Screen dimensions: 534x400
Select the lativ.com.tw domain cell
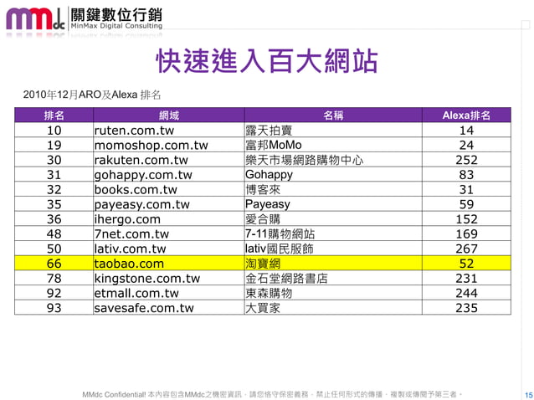coord(169,249)
